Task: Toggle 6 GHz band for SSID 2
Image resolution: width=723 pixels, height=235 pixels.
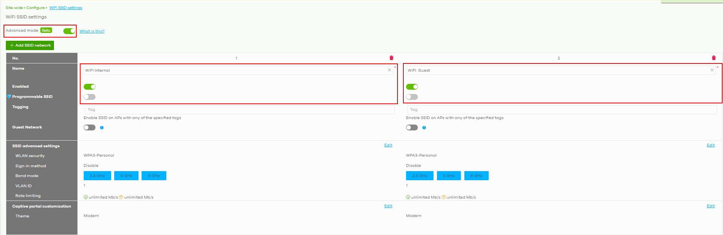Action: click(476, 175)
